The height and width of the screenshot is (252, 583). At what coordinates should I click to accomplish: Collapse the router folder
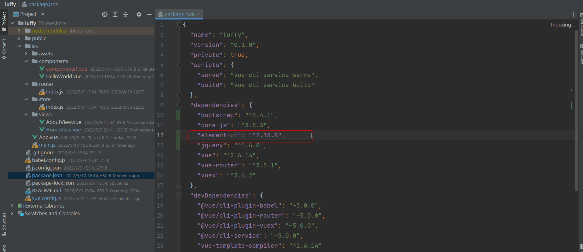(x=26, y=84)
